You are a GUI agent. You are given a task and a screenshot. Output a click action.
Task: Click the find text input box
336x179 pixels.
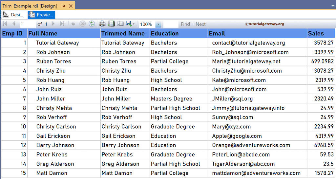[x=171, y=24]
